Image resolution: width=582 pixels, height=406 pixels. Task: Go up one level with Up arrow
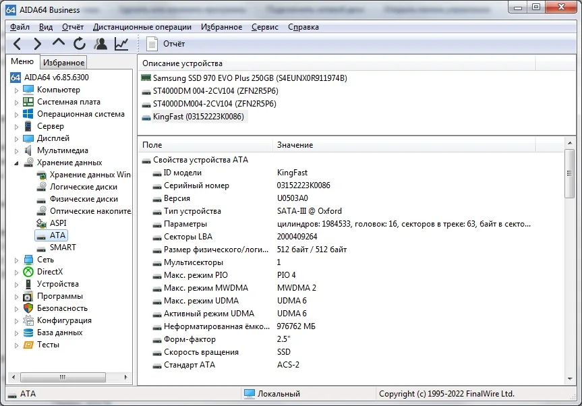(x=58, y=42)
